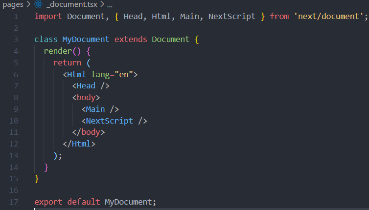Image resolution: width=369 pixels, height=210 pixels.
Task: Click the 'import' keyword on line 1
Action: 48,17
